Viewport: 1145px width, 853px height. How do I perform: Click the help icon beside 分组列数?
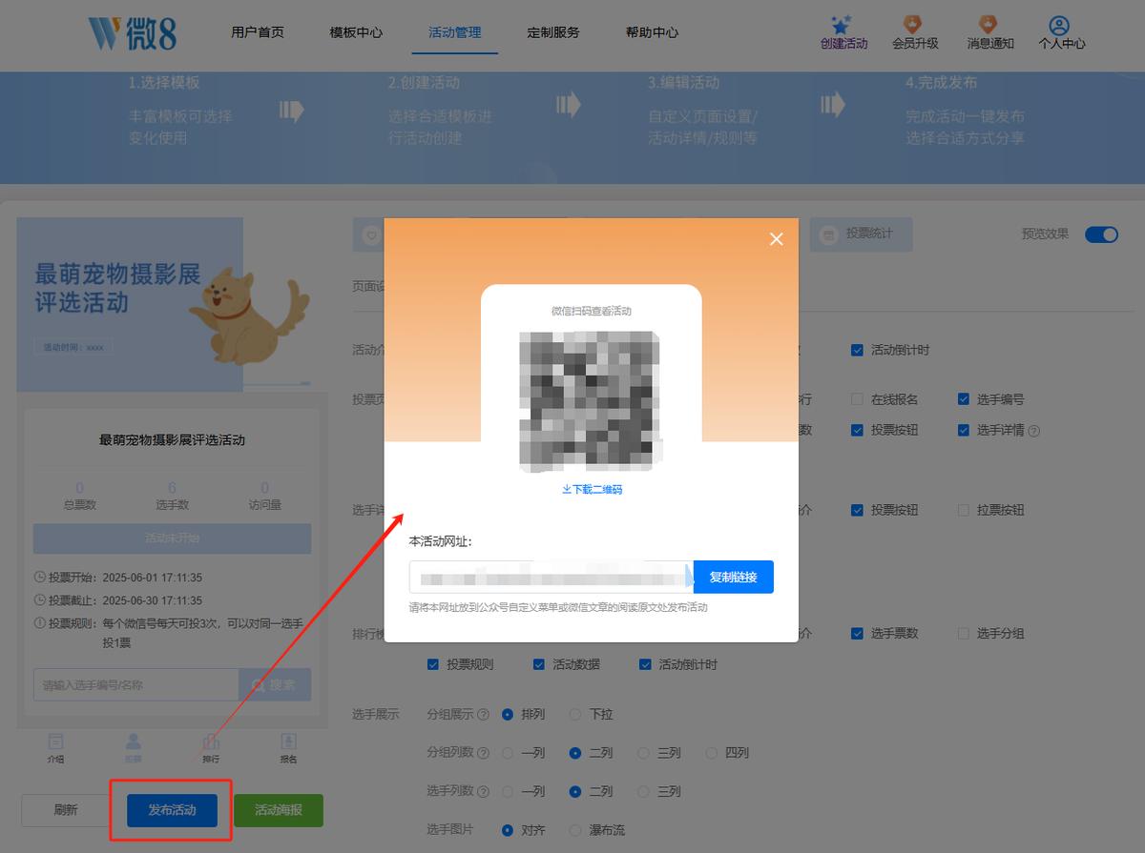(x=483, y=753)
